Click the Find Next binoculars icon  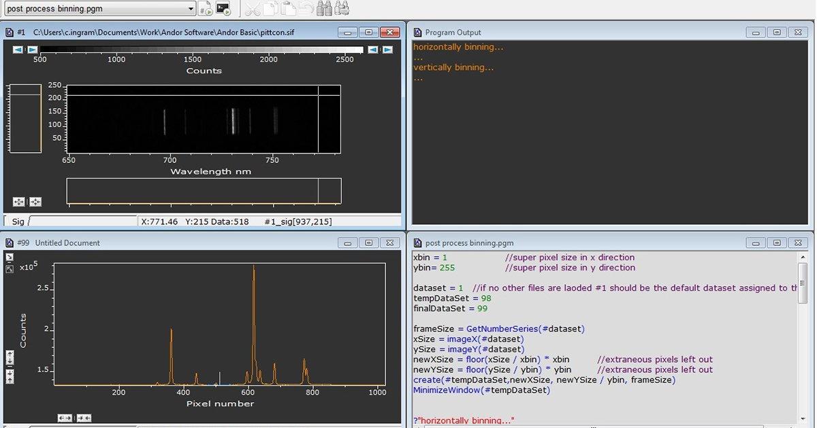[342, 9]
